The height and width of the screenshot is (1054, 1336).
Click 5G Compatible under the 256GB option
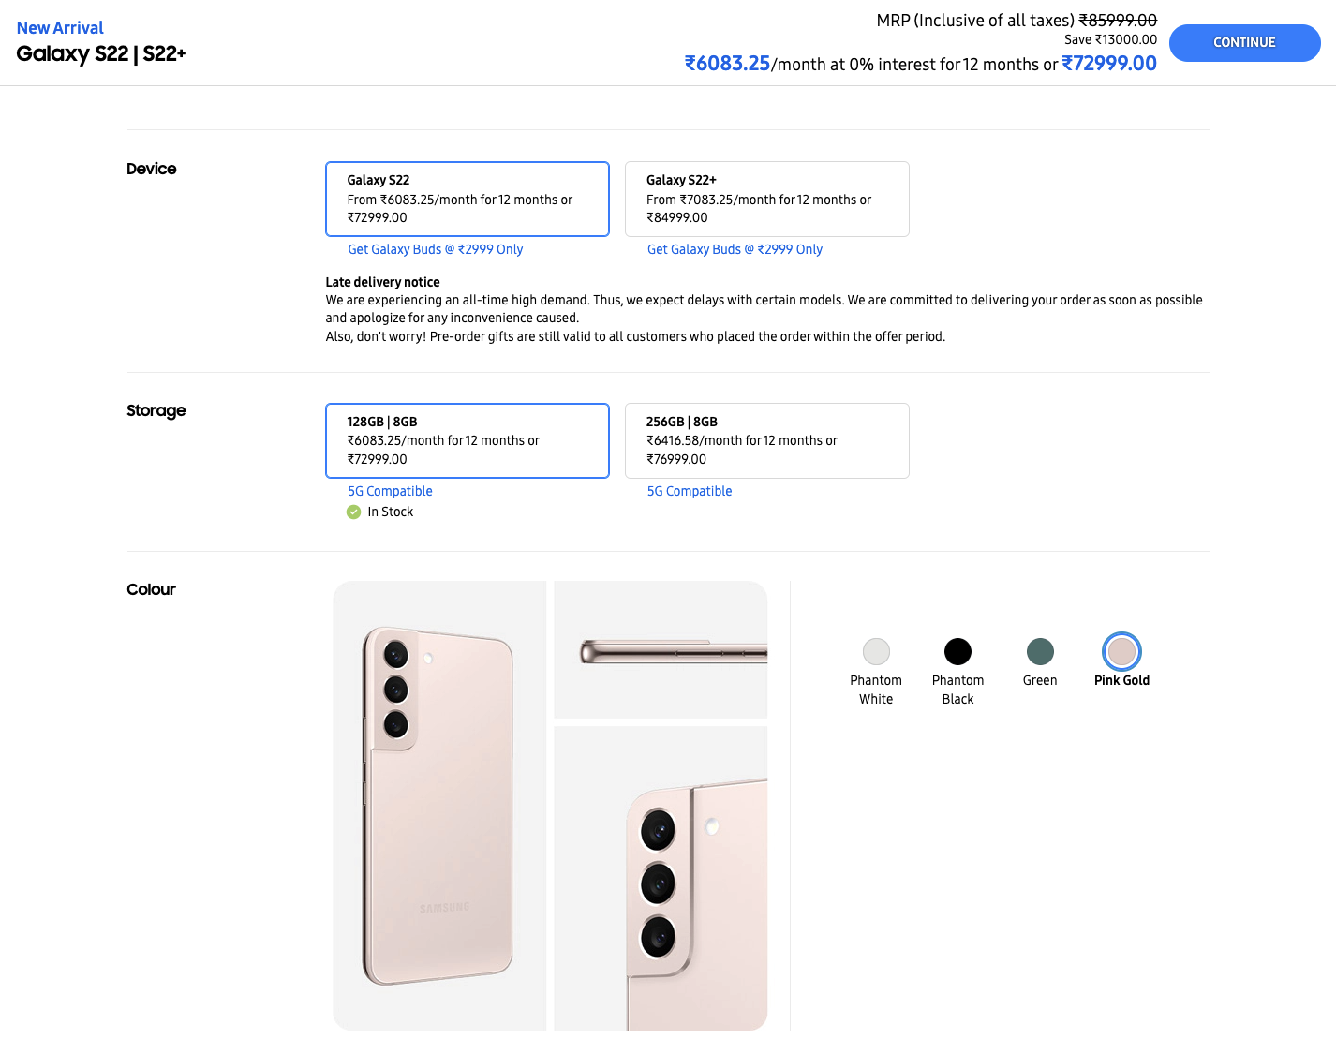pos(690,491)
